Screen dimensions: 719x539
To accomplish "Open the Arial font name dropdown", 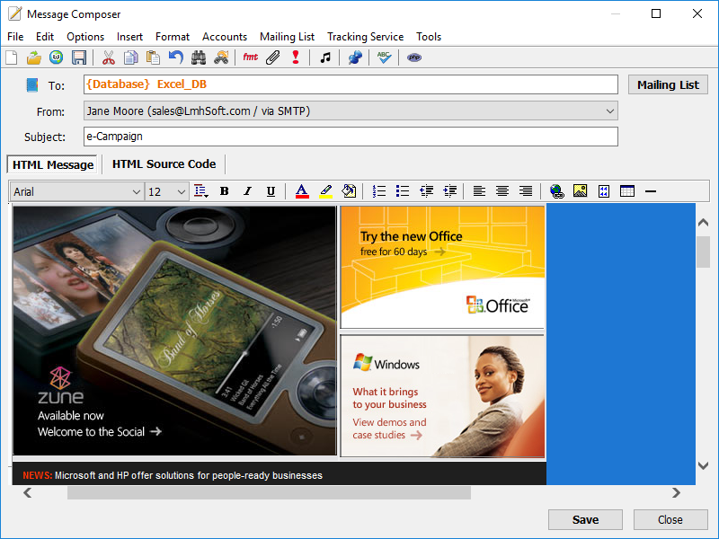I will point(137,191).
